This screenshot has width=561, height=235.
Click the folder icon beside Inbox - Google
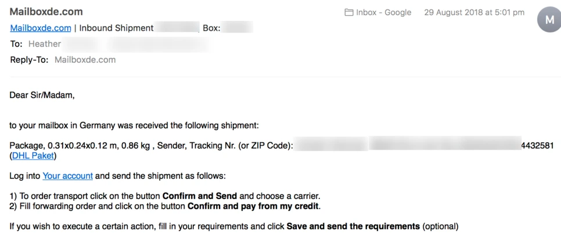point(348,13)
